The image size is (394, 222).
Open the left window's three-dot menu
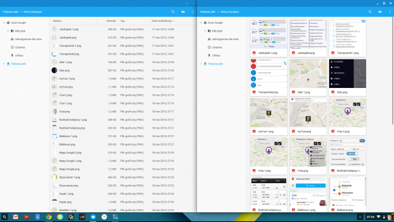(x=193, y=12)
